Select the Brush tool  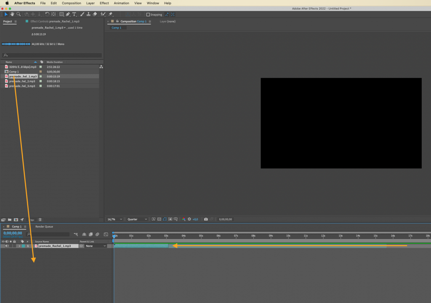[x=82, y=14]
